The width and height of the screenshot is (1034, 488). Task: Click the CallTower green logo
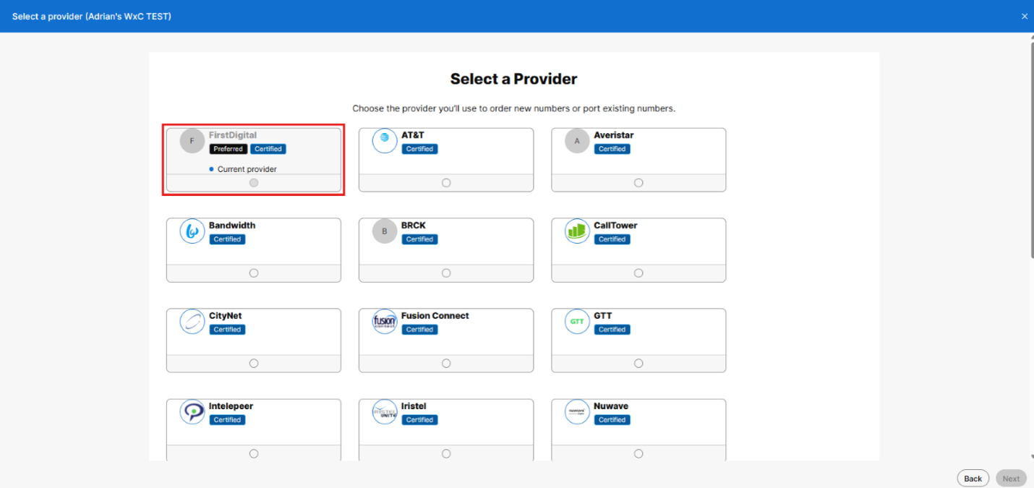pos(577,231)
